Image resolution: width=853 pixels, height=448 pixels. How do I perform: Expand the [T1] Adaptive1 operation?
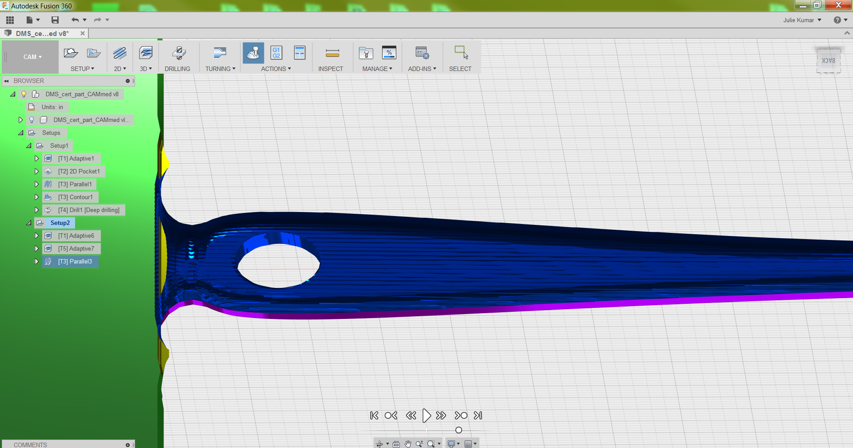(36, 158)
